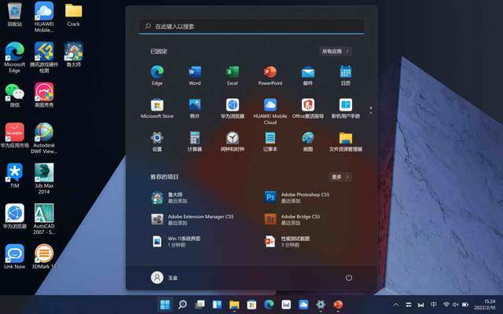
Task: Switch to PowerPoint on the taskbar
Action: pos(338,305)
